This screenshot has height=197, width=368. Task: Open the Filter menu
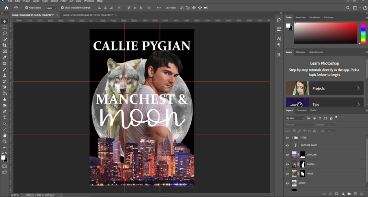[x=63, y=1]
